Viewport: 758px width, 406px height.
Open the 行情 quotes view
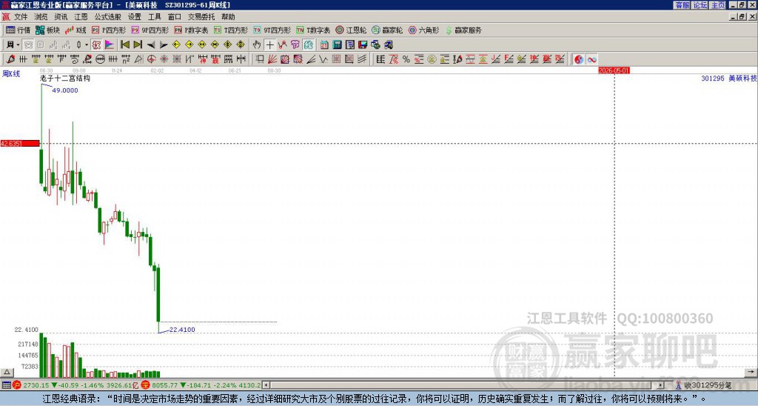tap(18, 30)
